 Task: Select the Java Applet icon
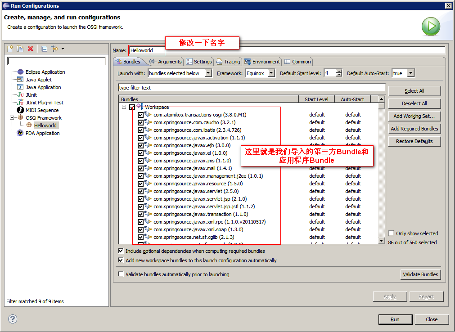coord(20,80)
